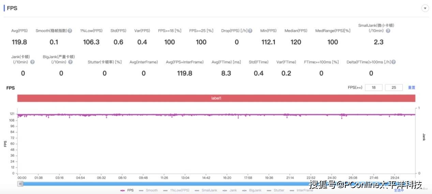Show SmallJank series via legend
Viewport: 432px width, 194px height.
[x=206, y=190]
